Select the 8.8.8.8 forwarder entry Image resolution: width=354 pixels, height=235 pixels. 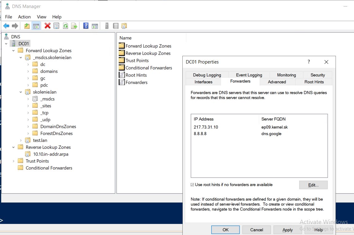(259, 134)
